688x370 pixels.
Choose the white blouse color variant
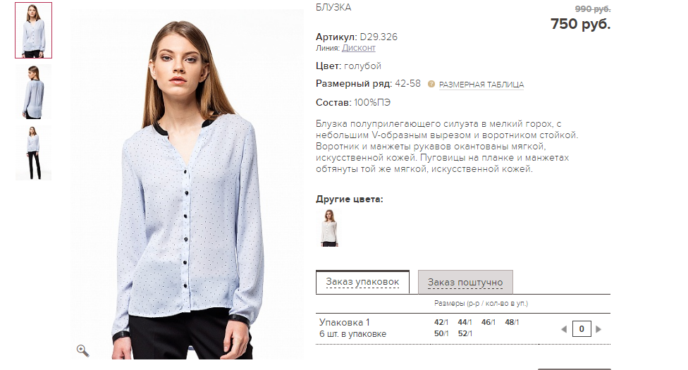pos(328,228)
